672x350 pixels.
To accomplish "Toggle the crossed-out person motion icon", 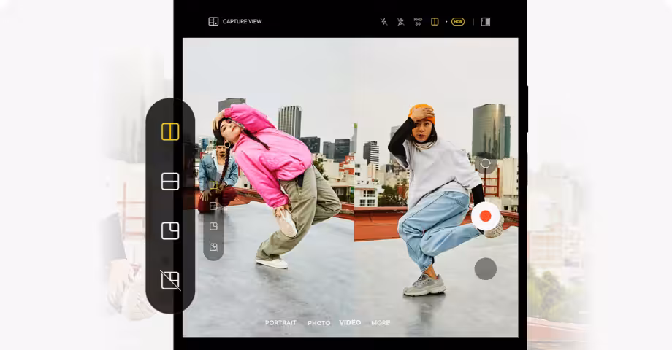I will pos(400,22).
